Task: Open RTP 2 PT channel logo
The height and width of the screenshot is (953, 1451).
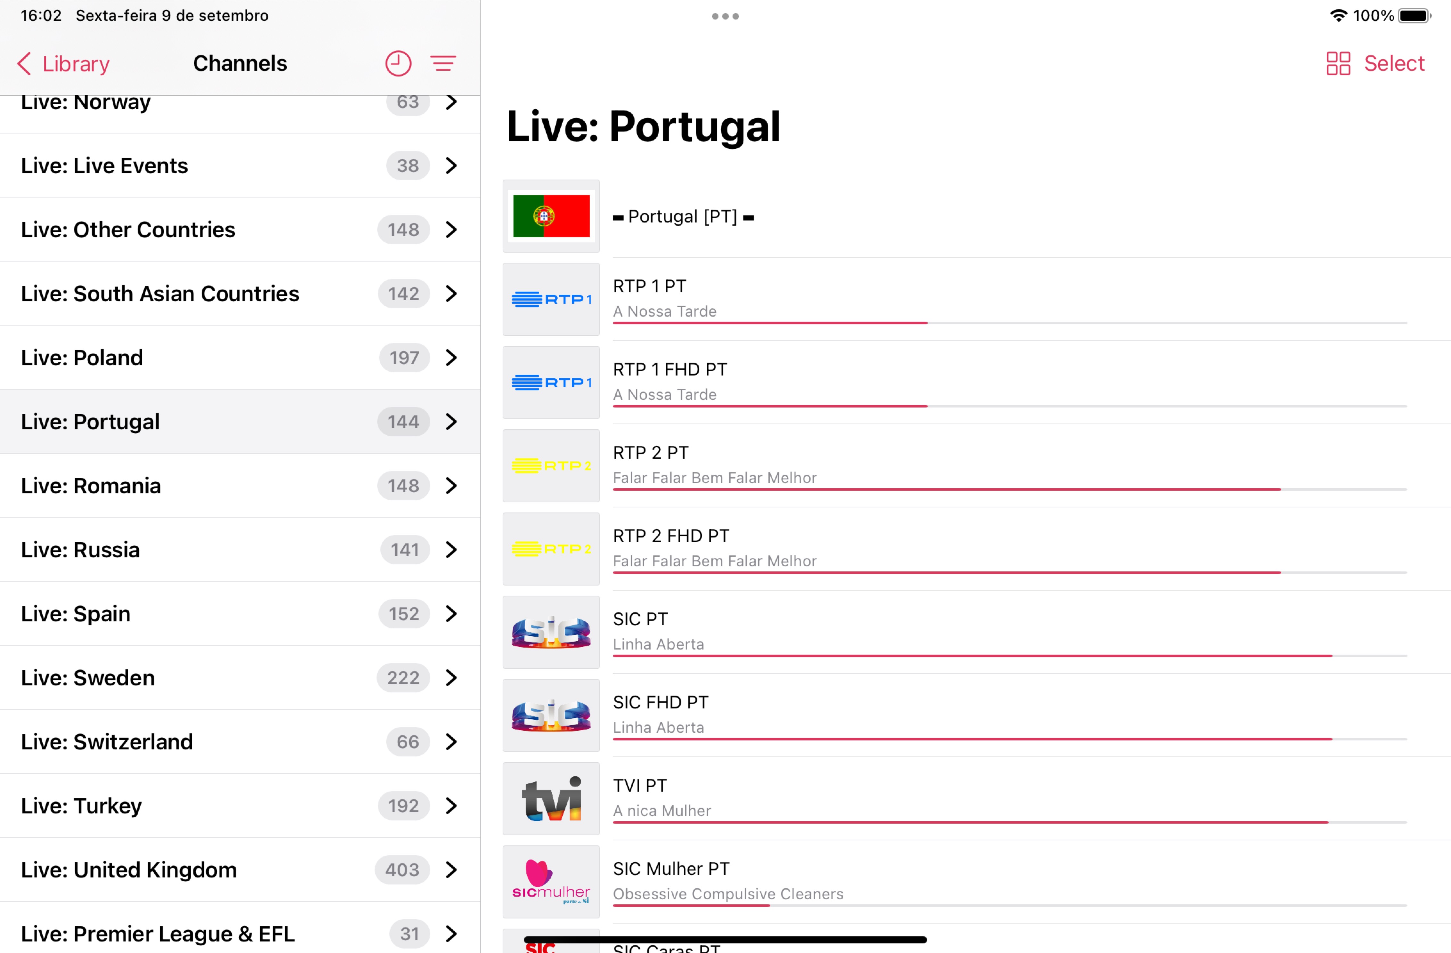Action: click(x=550, y=466)
